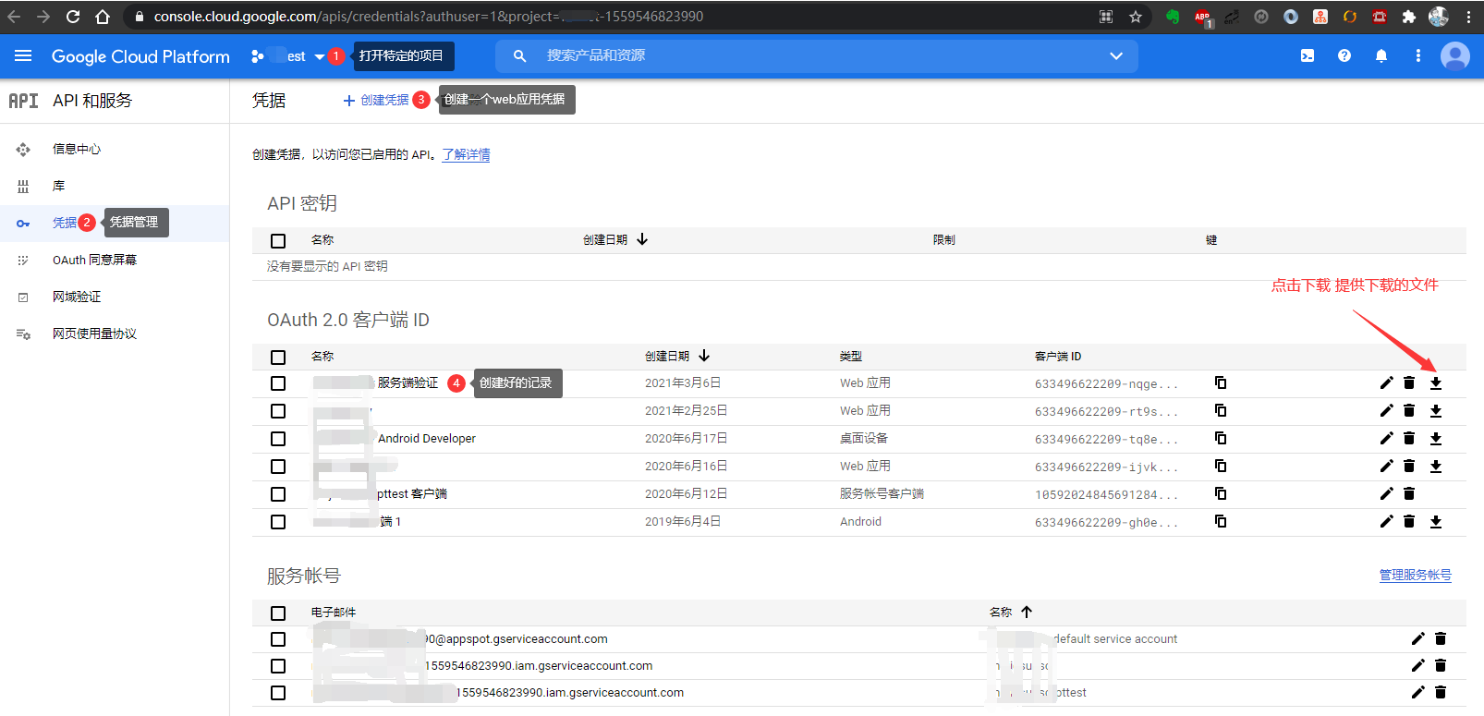Viewport: 1484px width, 716px height.
Task: Open the main navigation hamburger menu
Action: coord(23,56)
